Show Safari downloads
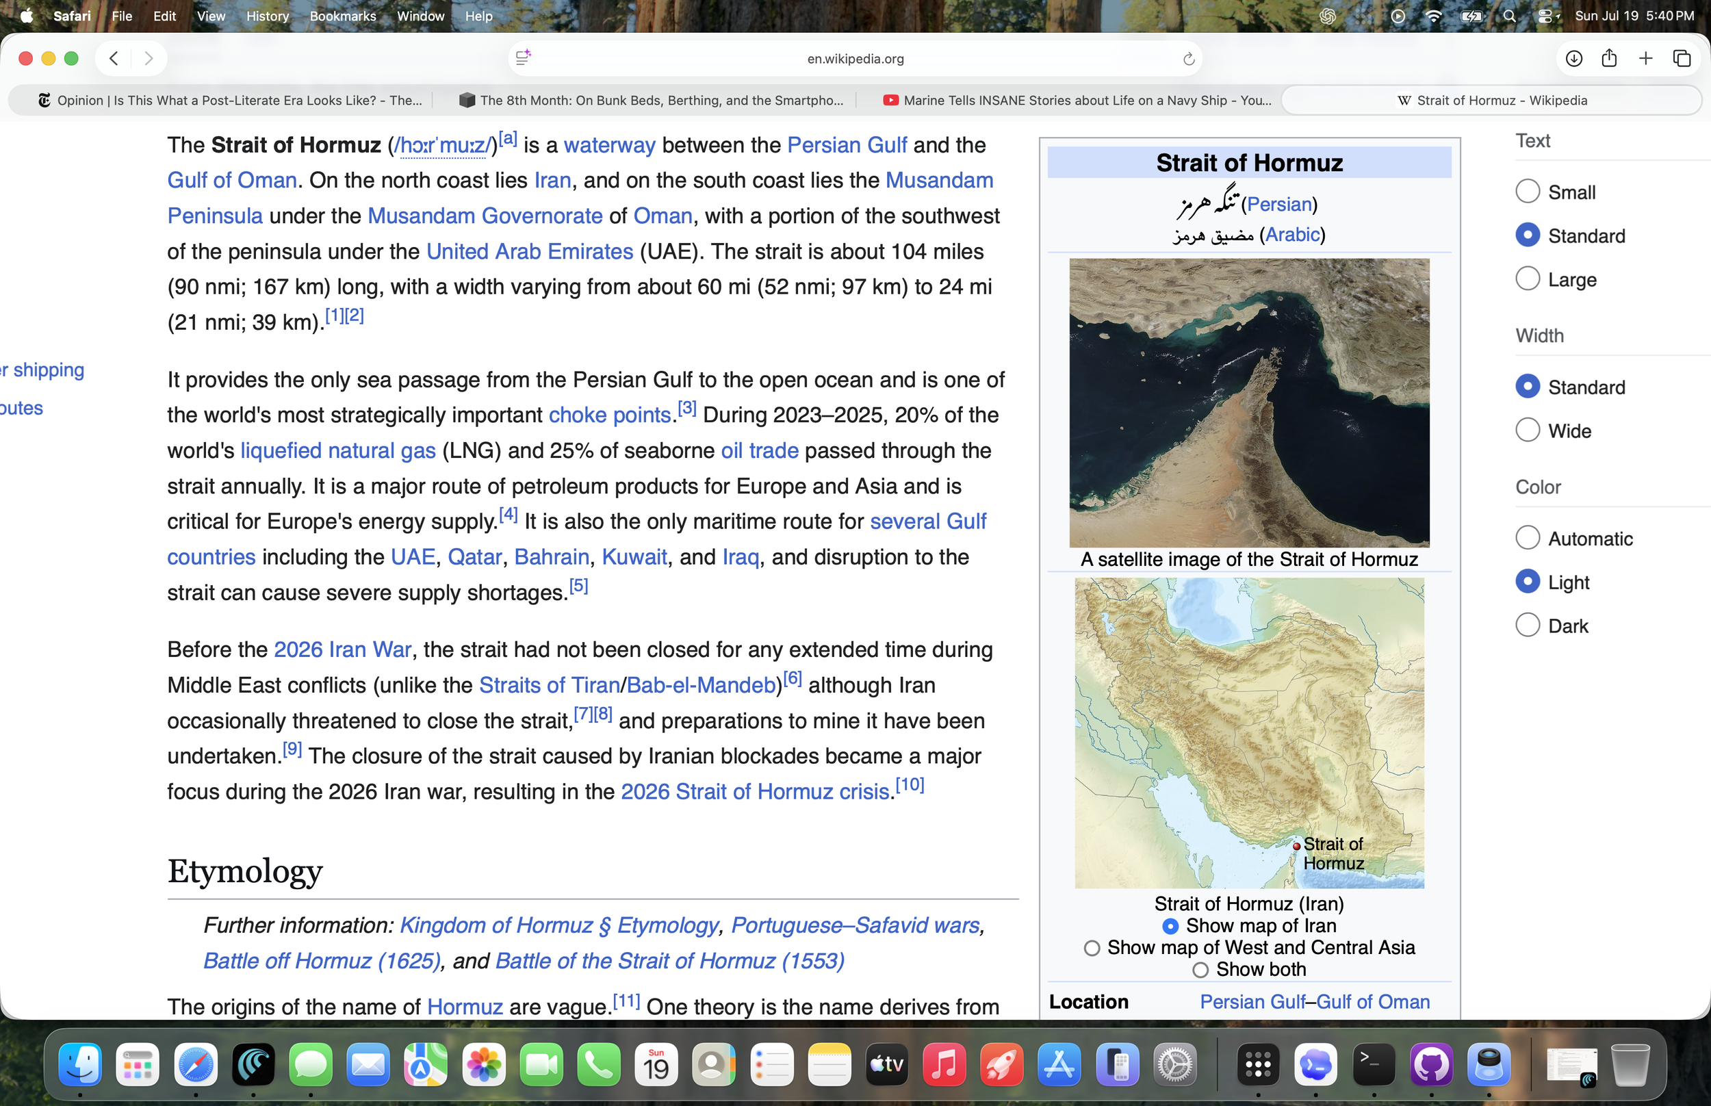 coord(1574,58)
